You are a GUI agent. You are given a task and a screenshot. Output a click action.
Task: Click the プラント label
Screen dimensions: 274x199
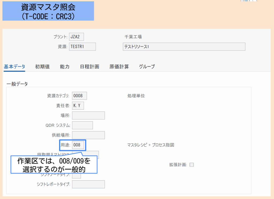point(60,37)
